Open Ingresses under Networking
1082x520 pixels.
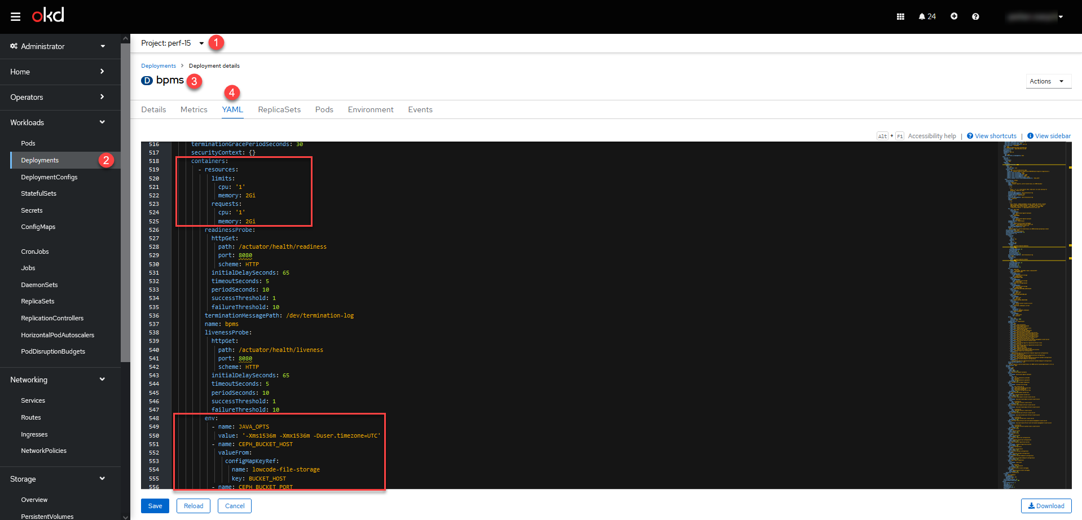(34, 434)
